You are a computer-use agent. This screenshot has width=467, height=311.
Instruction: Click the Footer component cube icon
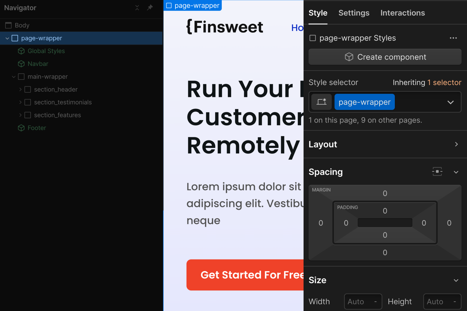21,128
